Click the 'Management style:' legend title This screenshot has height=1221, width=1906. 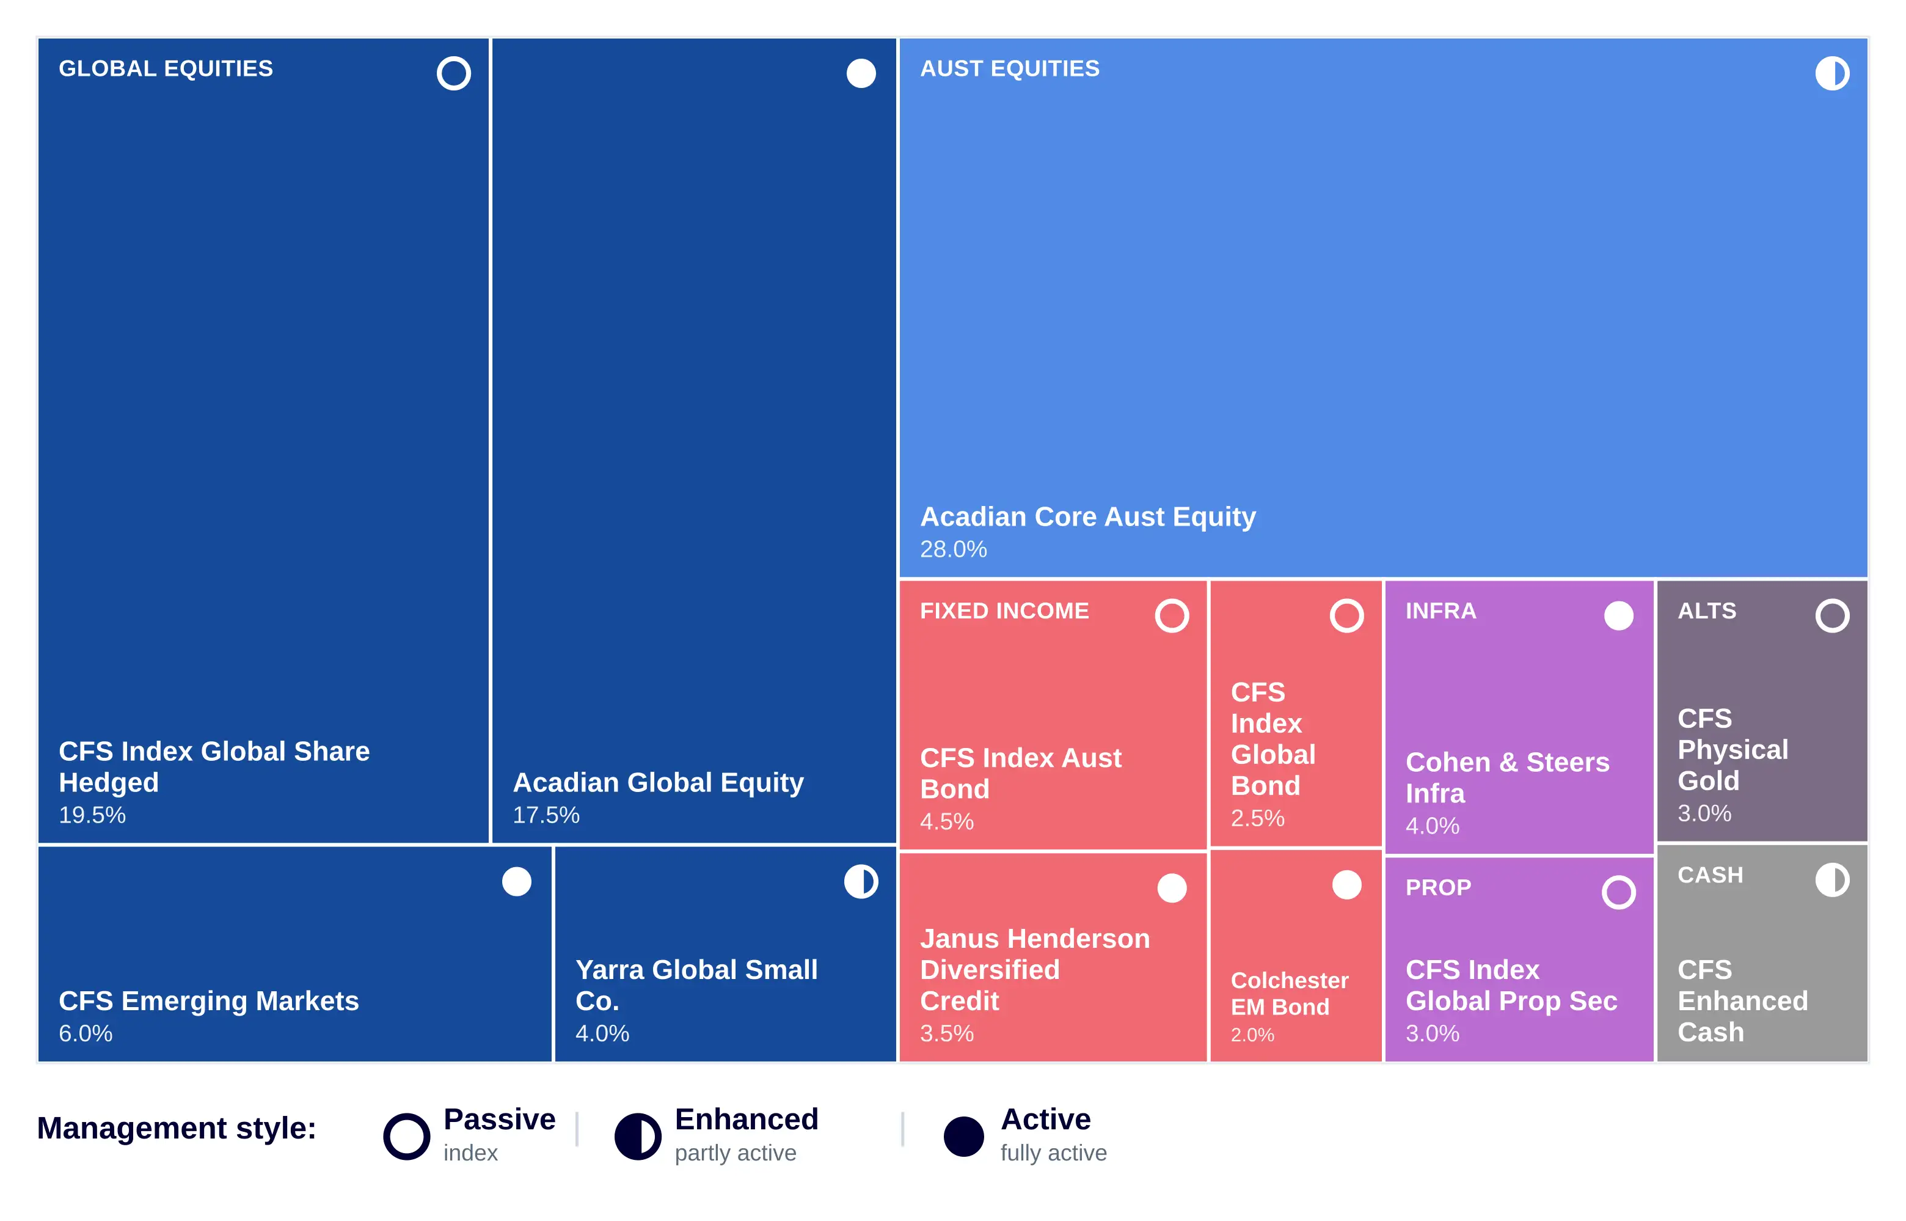pyautogui.click(x=177, y=1129)
